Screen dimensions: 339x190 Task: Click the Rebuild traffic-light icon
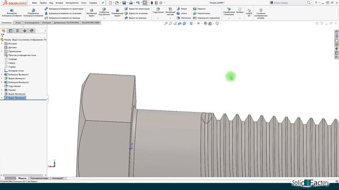(152, 3)
